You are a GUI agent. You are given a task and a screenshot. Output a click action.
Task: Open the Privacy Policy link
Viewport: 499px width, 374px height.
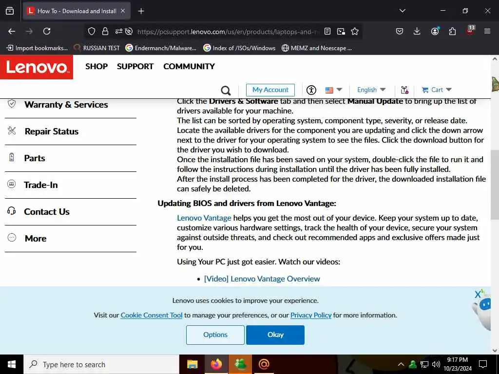click(311, 315)
